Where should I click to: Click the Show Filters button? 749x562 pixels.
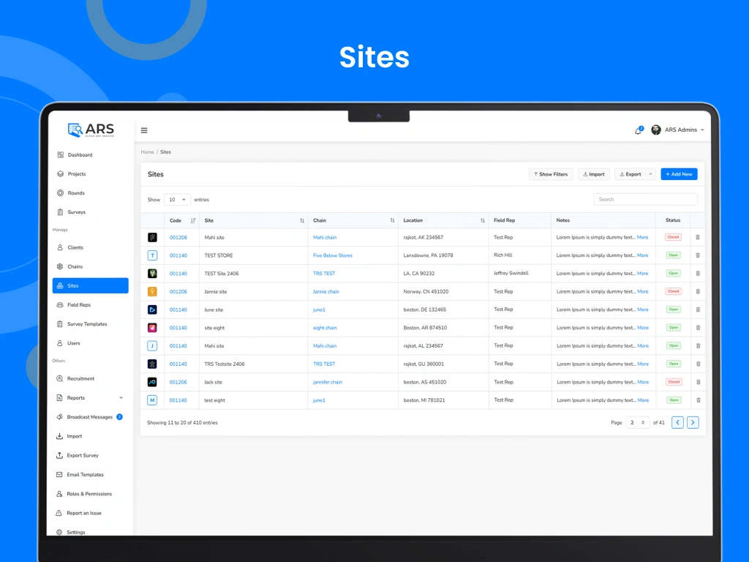551,174
